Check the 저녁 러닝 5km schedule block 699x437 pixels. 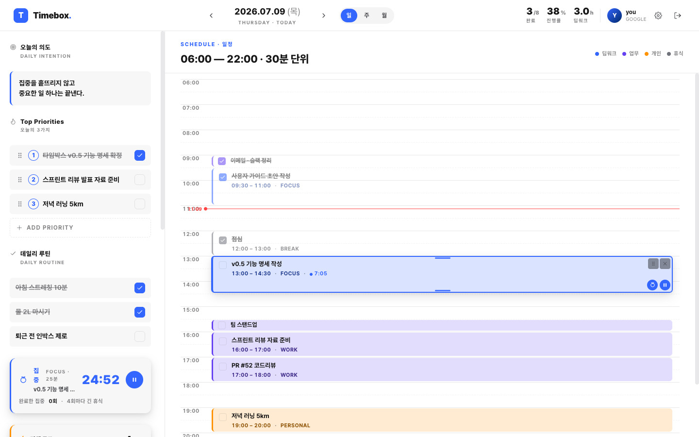pos(223,417)
